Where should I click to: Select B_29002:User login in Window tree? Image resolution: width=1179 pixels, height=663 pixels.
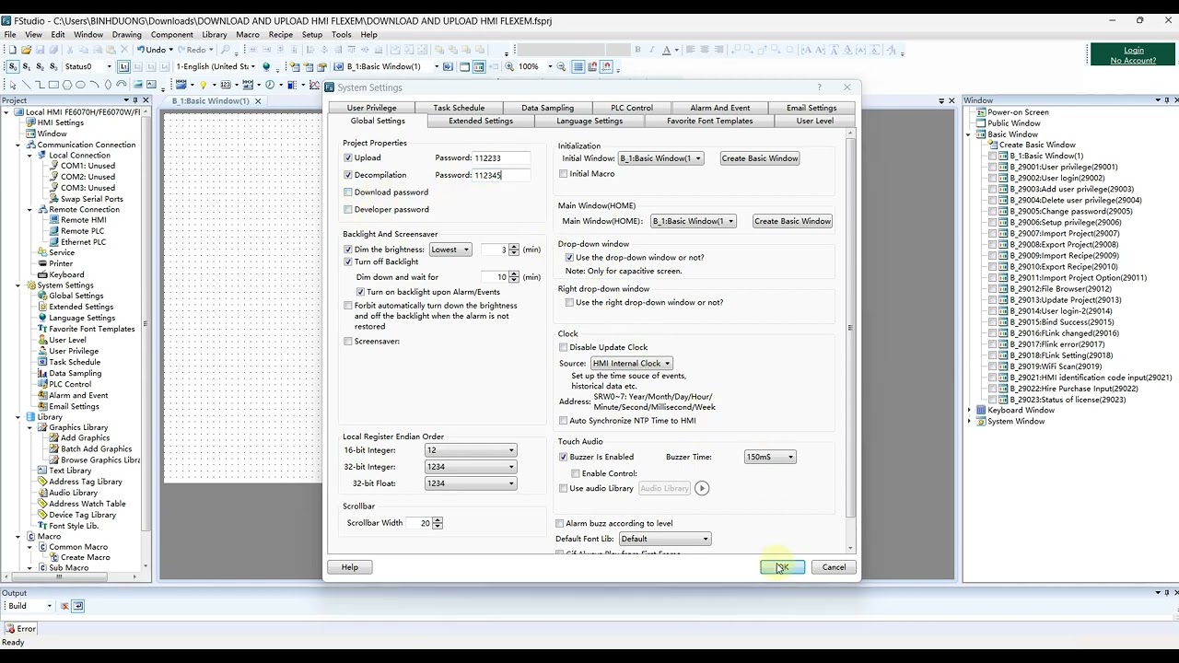click(x=1057, y=178)
